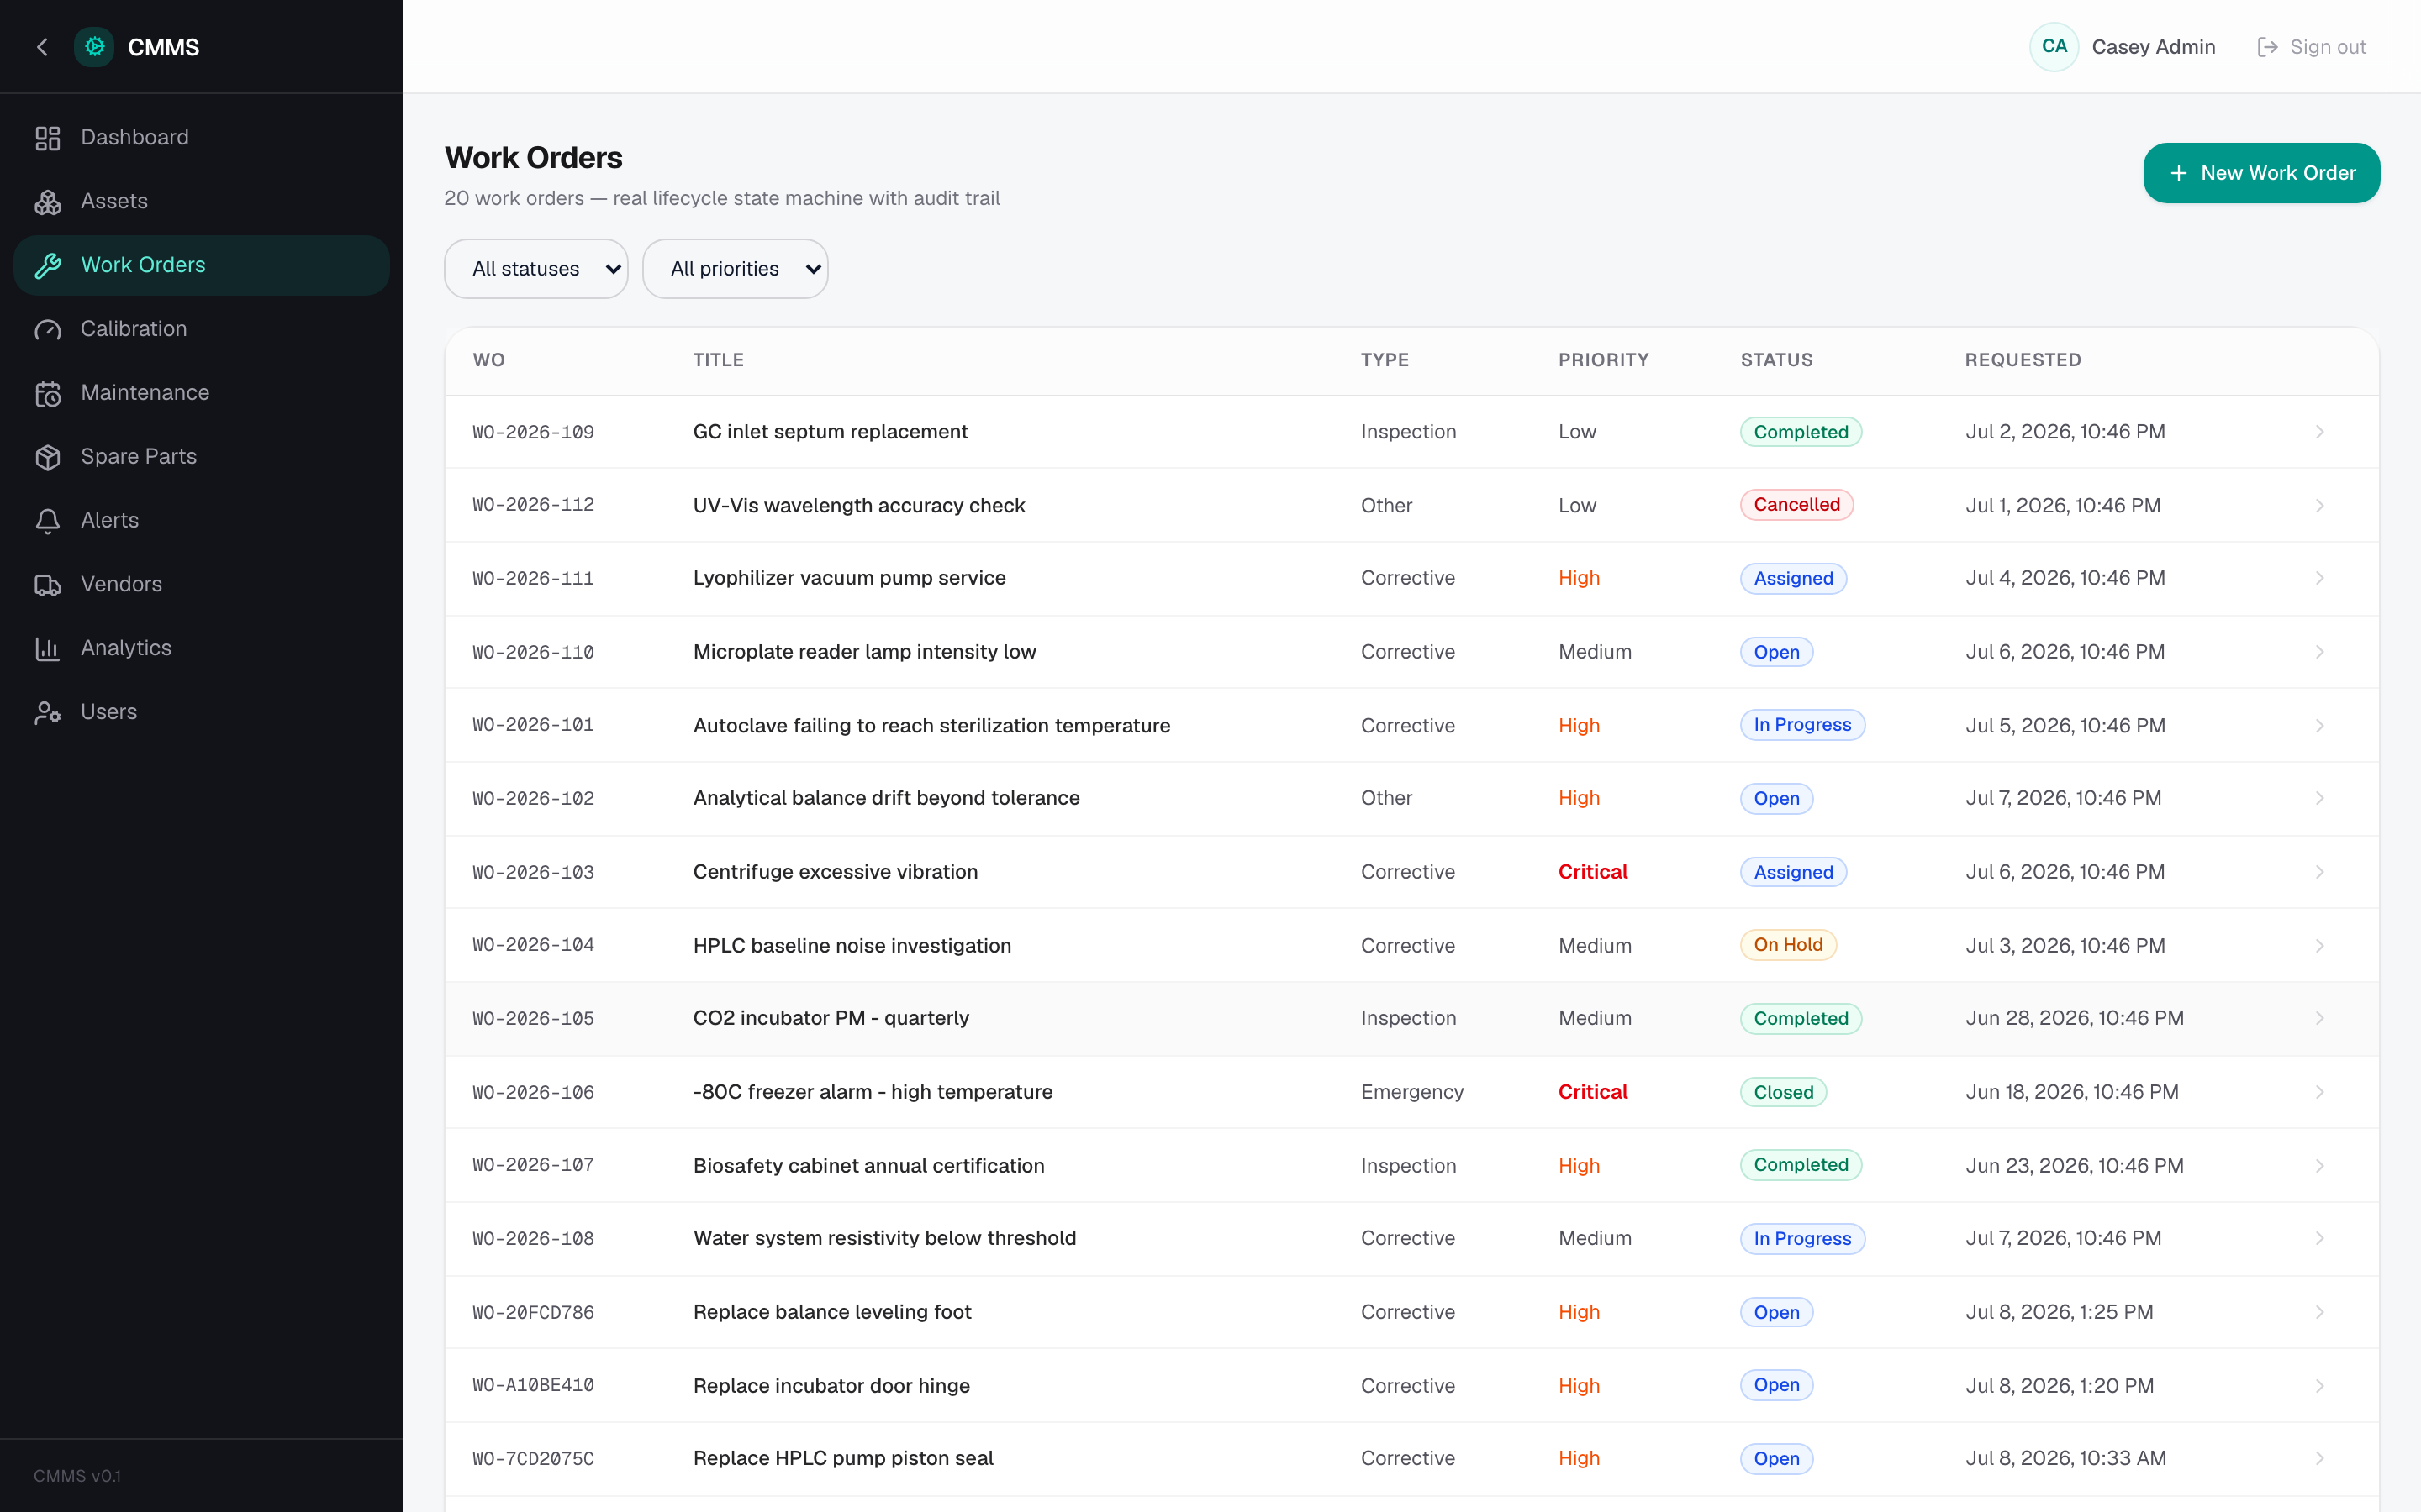This screenshot has height=1512, width=2421.
Task: Click Jun 28, 2026, 10:46 PM date
Action: point(2074,1019)
